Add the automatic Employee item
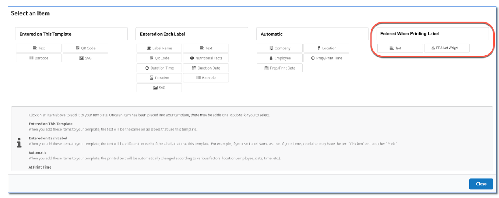This screenshot has height=198, width=499. (280, 58)
